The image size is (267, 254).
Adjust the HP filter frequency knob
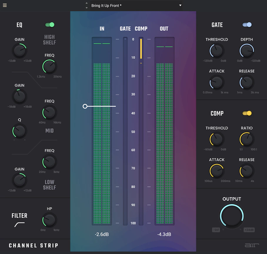point(49,220)
